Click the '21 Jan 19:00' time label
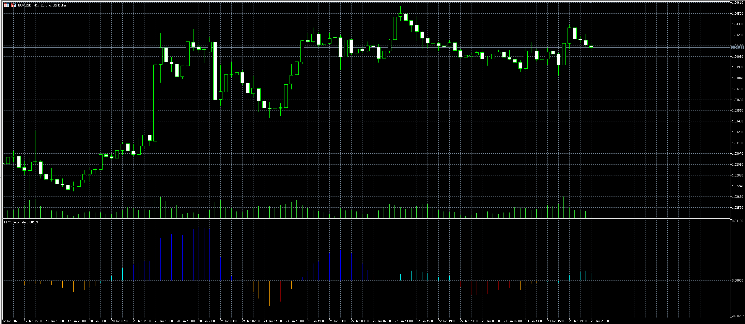 pos(316,321)
